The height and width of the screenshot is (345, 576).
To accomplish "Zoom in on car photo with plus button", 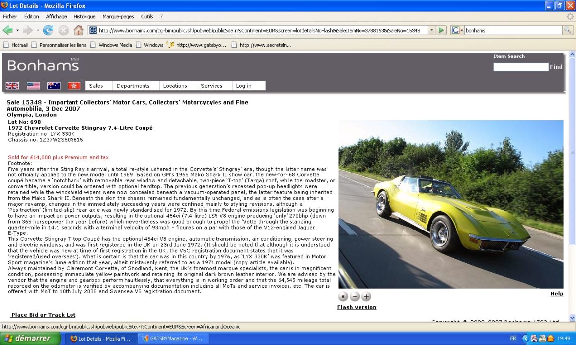I will click(366, 297).
